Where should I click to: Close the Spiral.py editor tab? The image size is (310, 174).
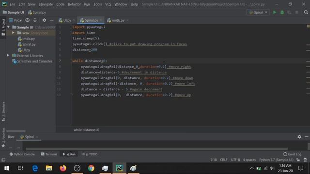pyautogui.click(x=101, y=20)
